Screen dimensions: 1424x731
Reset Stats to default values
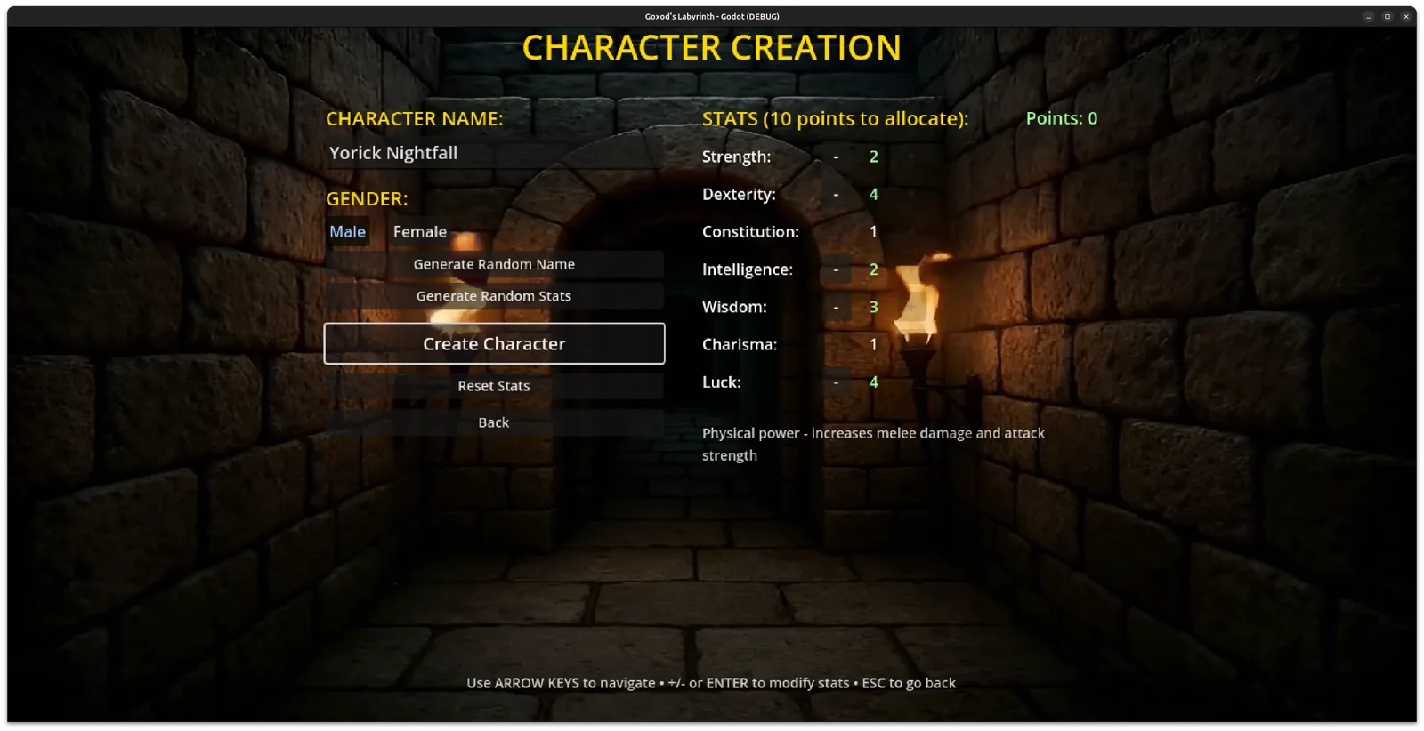(494, 386)
